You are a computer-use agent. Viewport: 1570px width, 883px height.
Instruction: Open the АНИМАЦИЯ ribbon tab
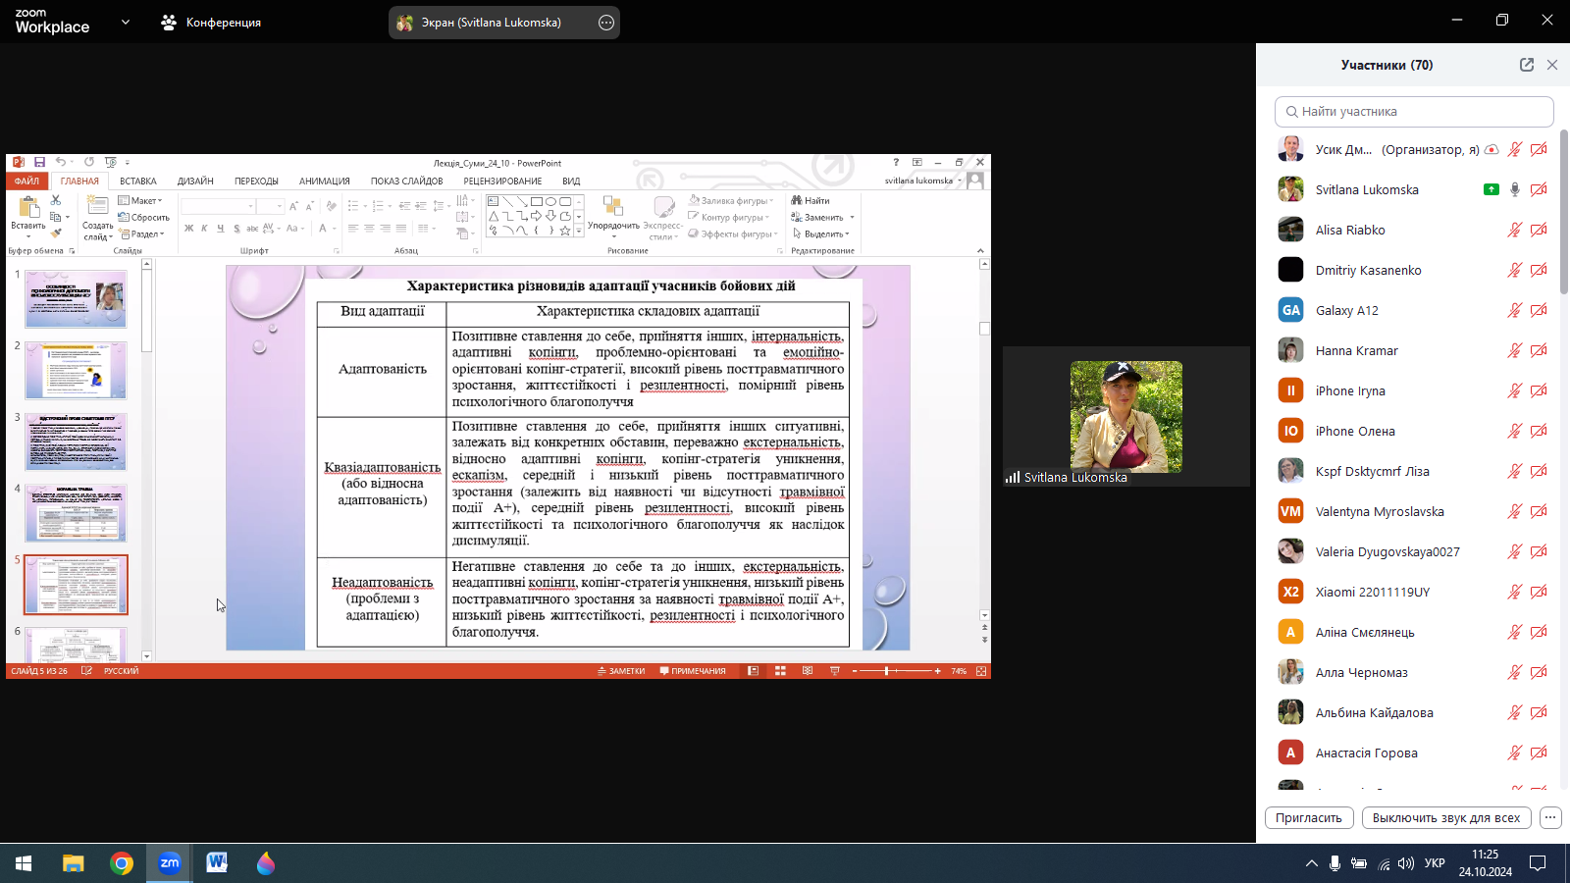tap(325, 181)
